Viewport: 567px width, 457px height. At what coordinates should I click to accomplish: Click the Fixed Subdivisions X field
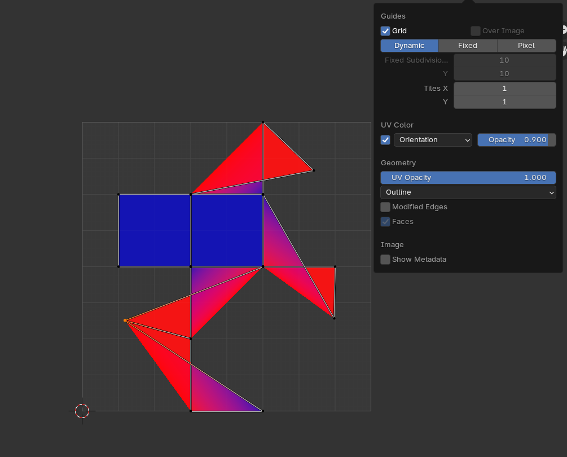pos(504,60)
